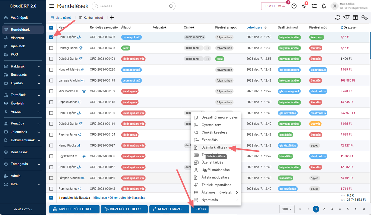Expand Ügyfelek sidebar section
Viewport: 371px width, 215px height.
coord(23,103)
